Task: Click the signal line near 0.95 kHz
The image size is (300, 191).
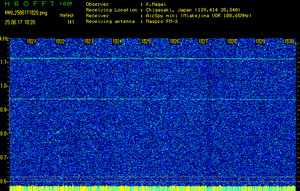Action: pyautogui.click(x=153, y=99)
